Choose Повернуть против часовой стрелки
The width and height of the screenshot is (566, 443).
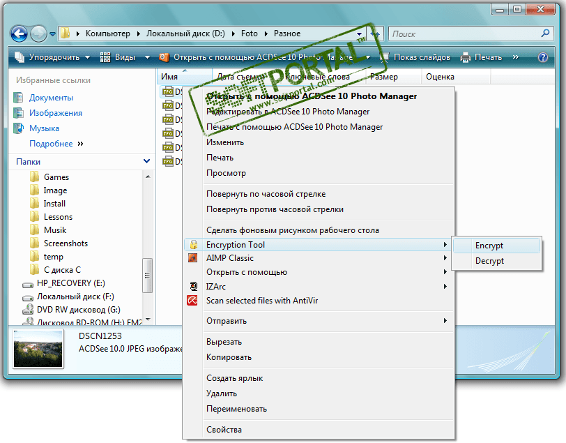275,209
